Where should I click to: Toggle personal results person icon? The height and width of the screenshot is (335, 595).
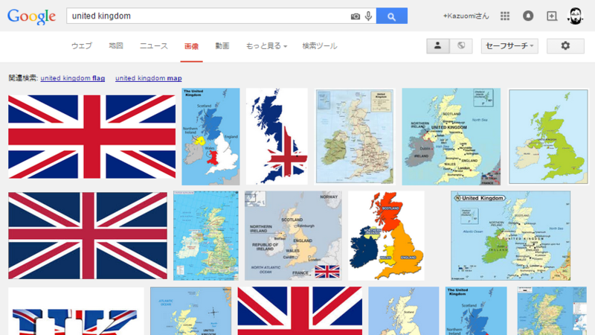[x=438, y=46]
